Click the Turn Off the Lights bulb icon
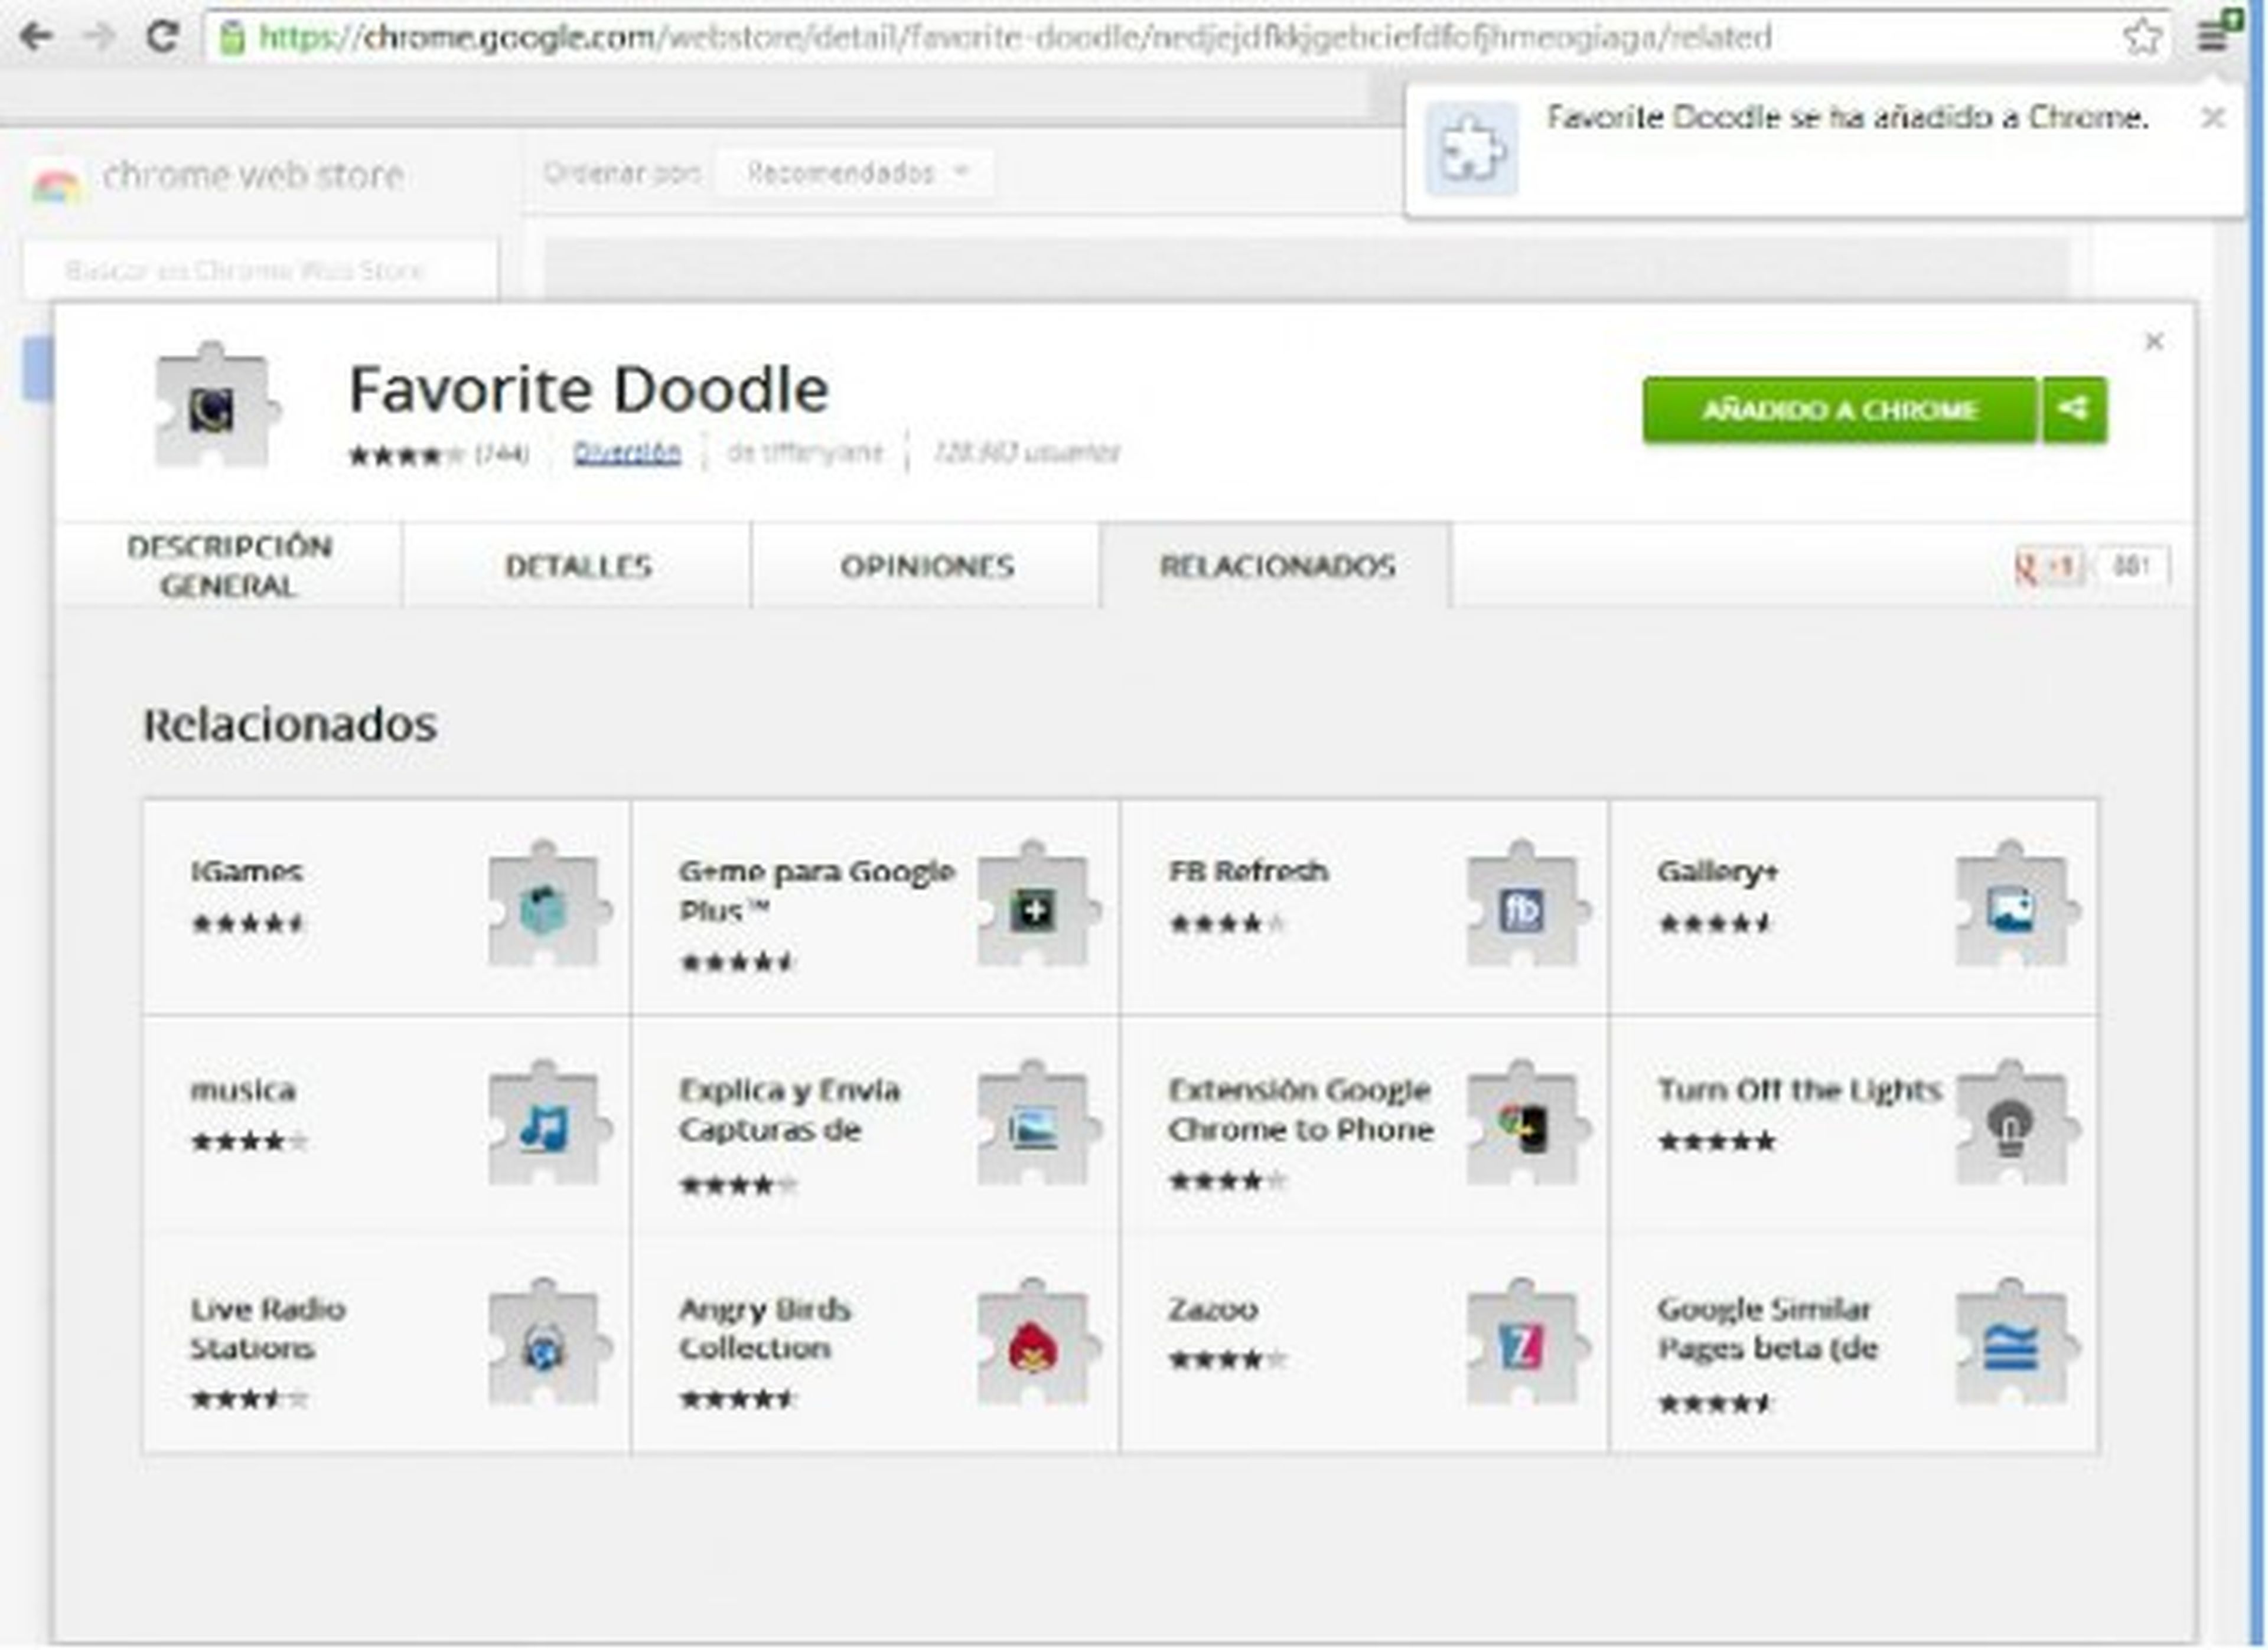The width and height of the screenshot is (2268, 1650). tap(2011, 1128)
